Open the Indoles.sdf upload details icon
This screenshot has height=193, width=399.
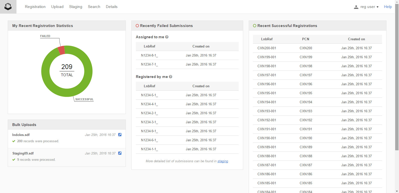(x=120, y=135)
